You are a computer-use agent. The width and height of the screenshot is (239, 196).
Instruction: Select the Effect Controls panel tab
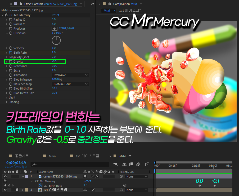pyautogui.click(x=51, y=4)
